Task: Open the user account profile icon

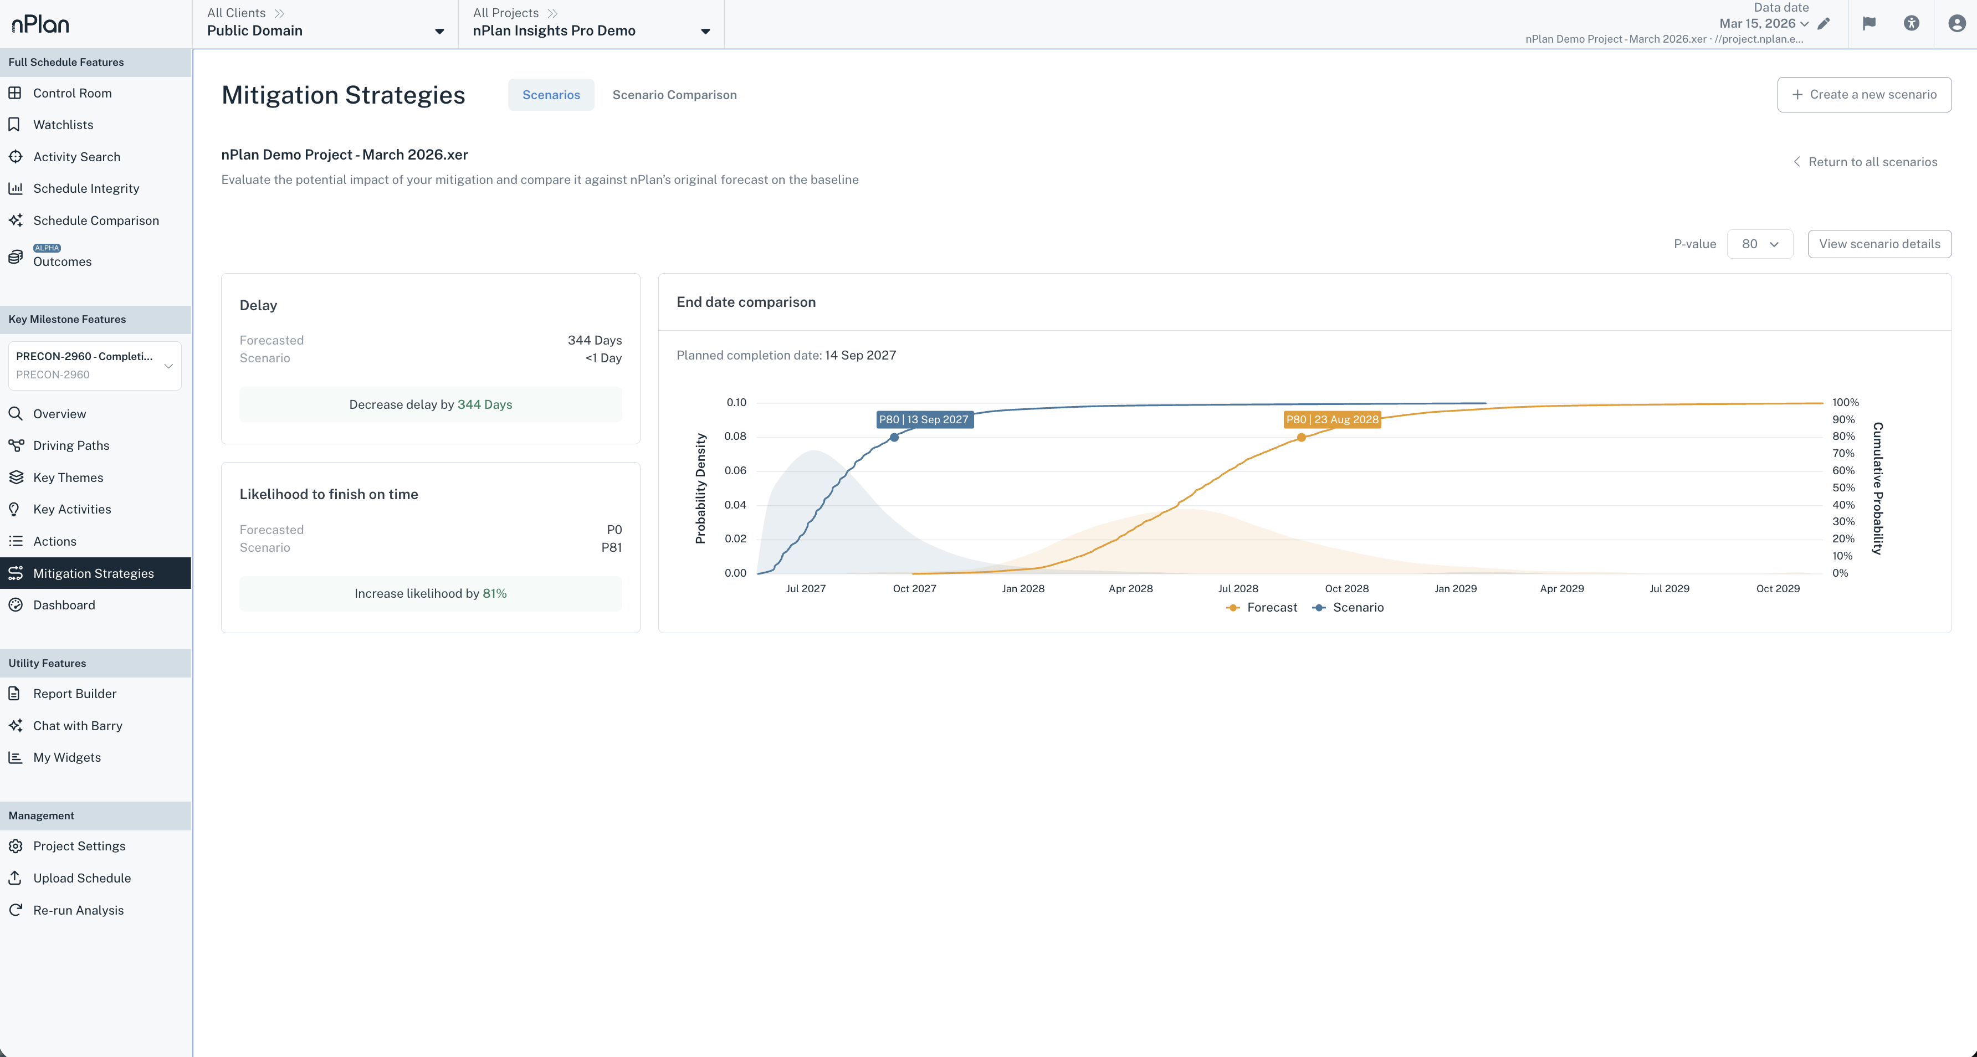Action: [1956, 24]
